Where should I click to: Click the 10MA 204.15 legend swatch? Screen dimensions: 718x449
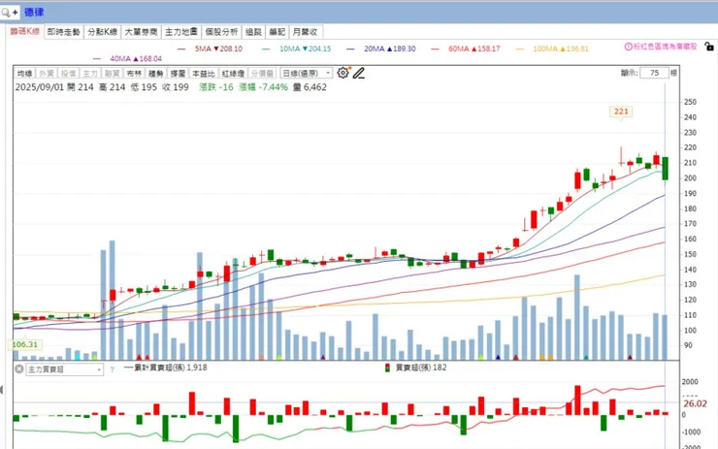[x=266, y=48]
